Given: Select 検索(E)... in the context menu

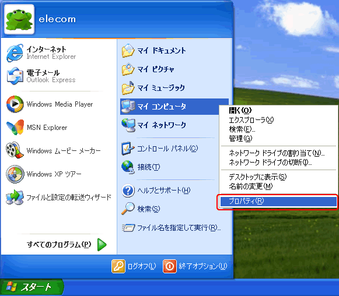Looking at the screenshot, I should 242,129.
